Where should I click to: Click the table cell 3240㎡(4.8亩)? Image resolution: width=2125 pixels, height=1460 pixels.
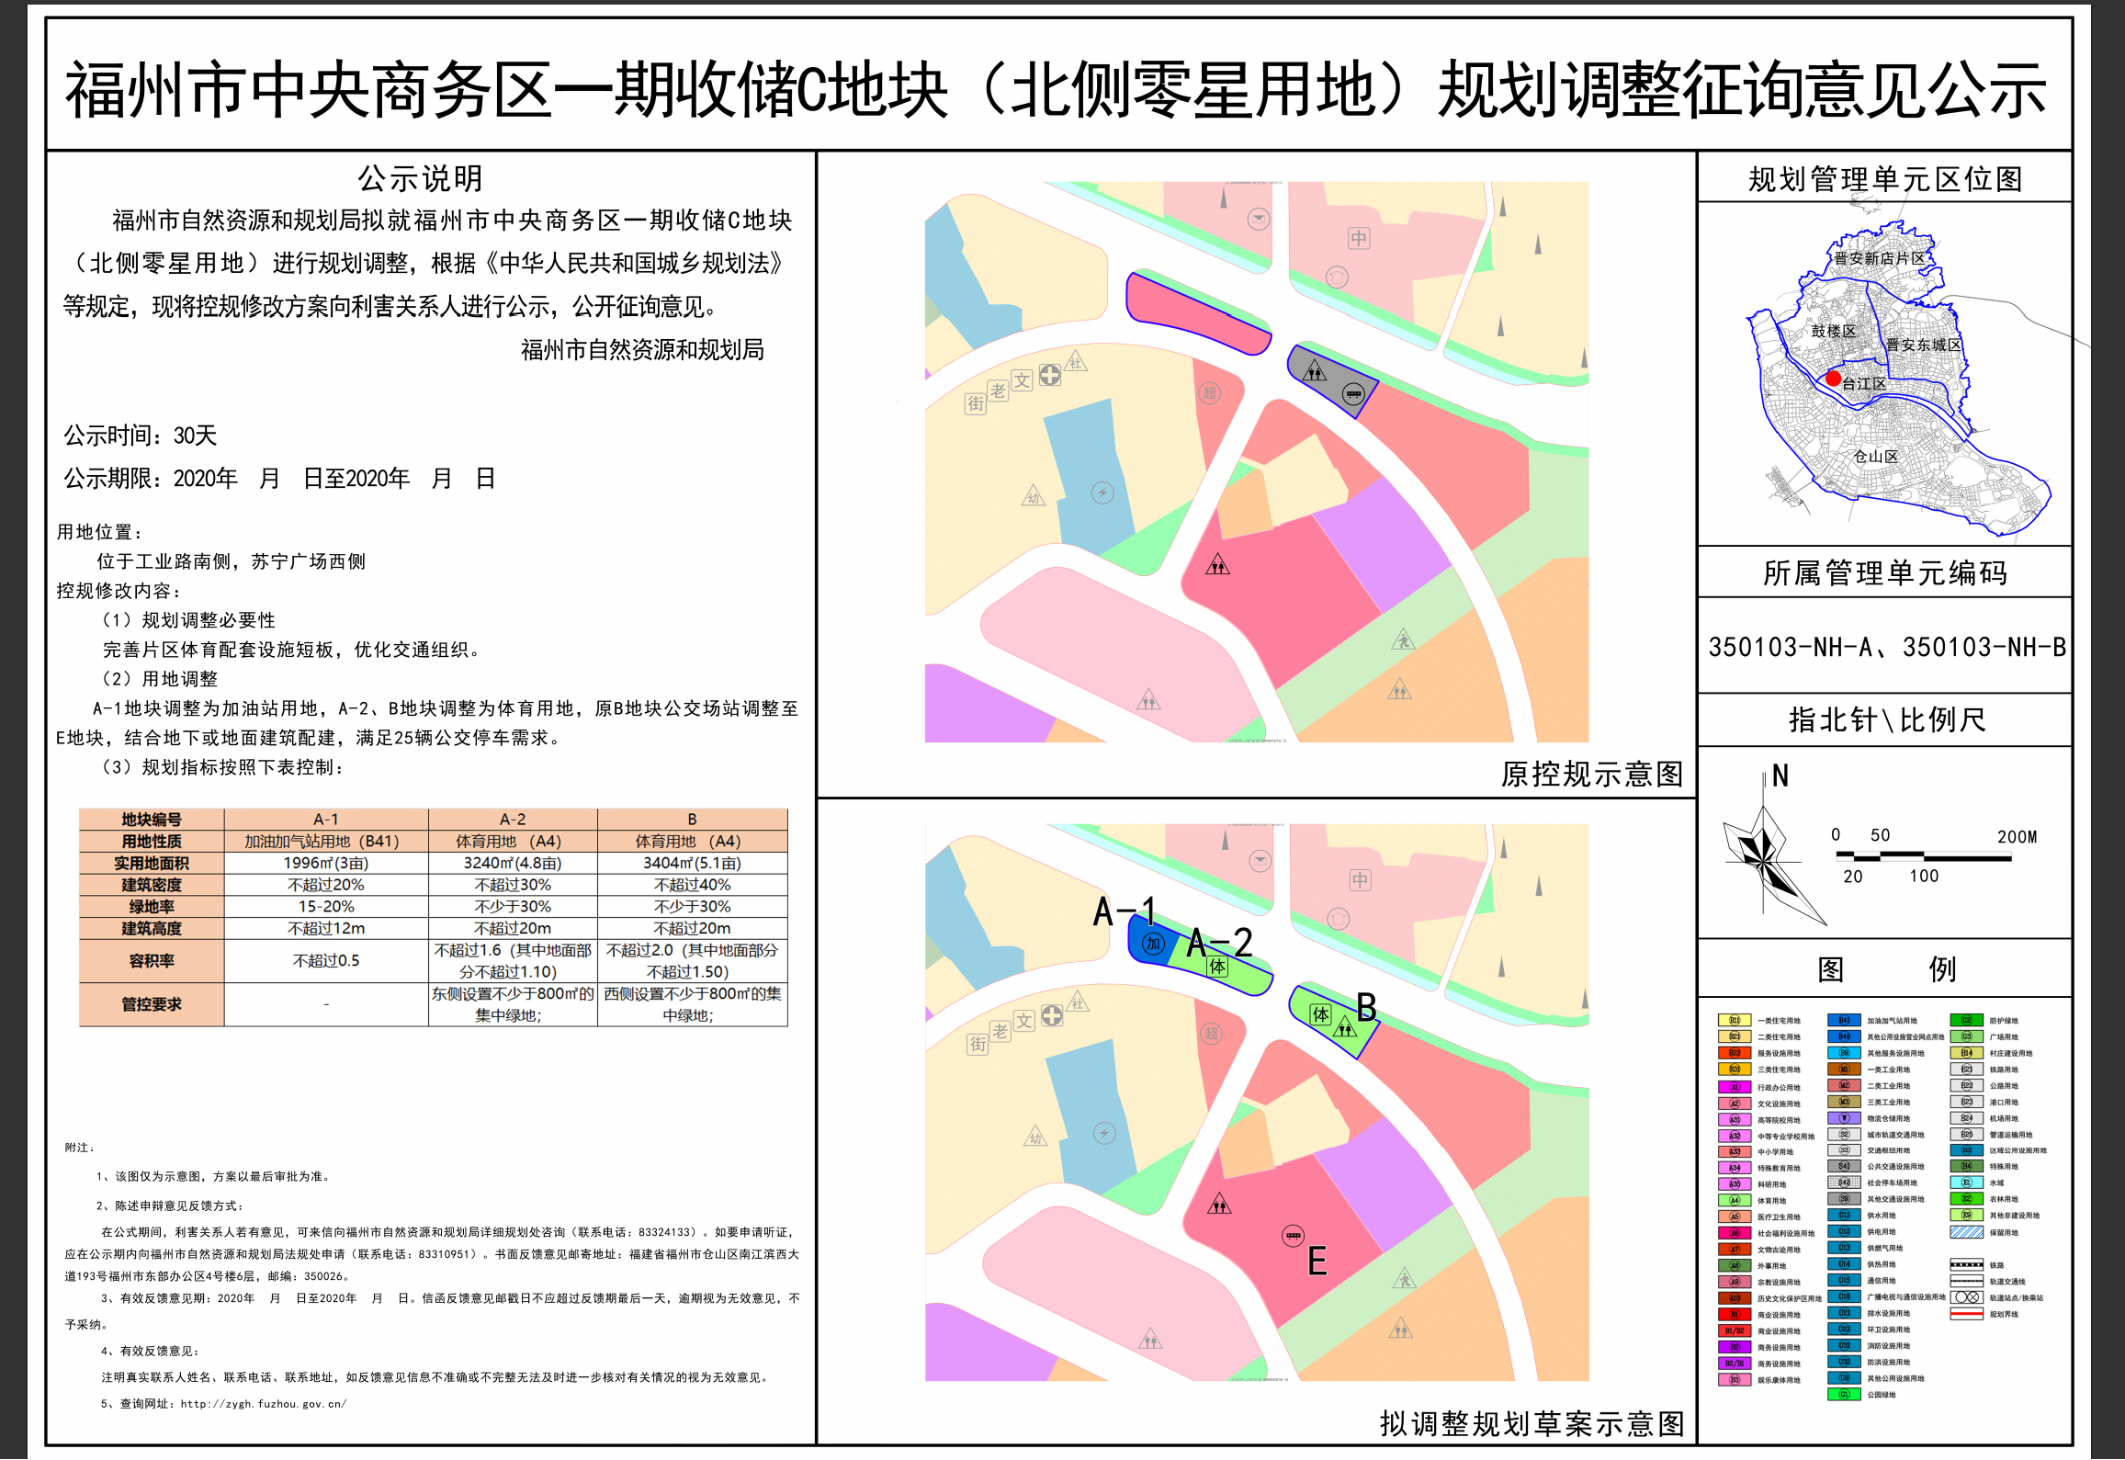[x=513, y=864]
